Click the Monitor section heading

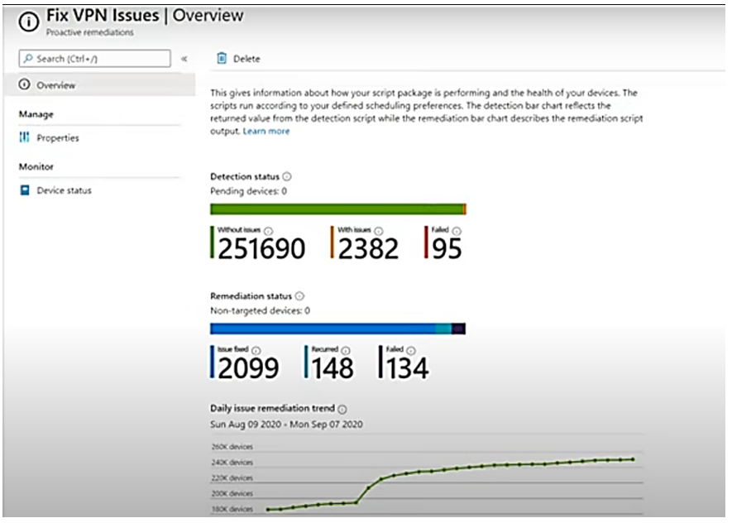click(36, 166)
